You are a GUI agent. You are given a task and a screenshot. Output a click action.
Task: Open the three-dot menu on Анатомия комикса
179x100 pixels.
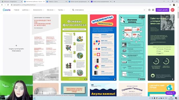tap(143, 17)
